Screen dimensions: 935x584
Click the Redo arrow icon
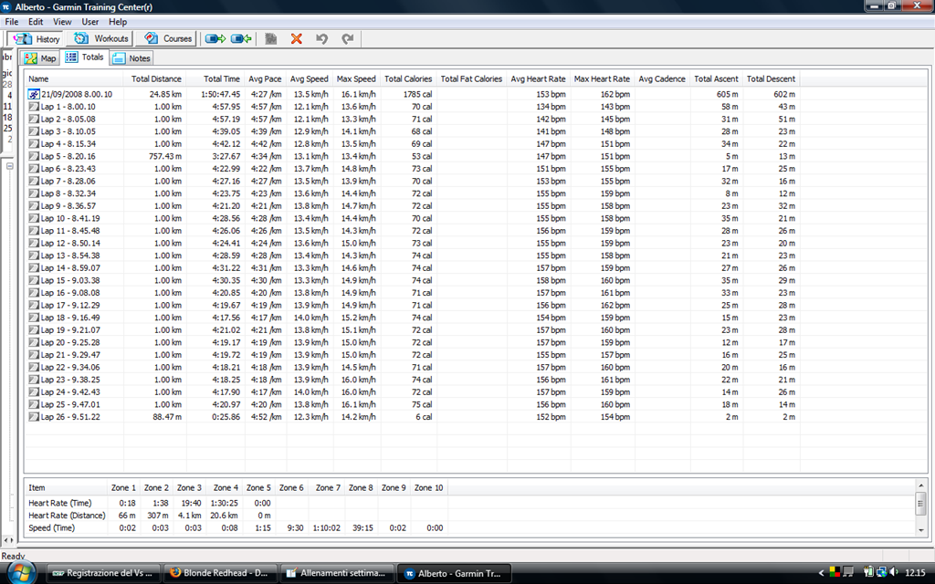348,38
